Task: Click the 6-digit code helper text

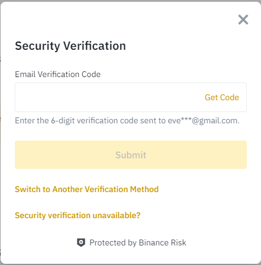Action: (x=127, y=120)
